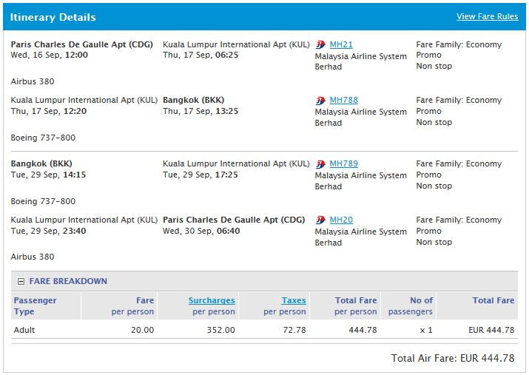Viewport: 529px width, 375px height.
Task: Open flight MH789 details link
Action: (344, 163)
